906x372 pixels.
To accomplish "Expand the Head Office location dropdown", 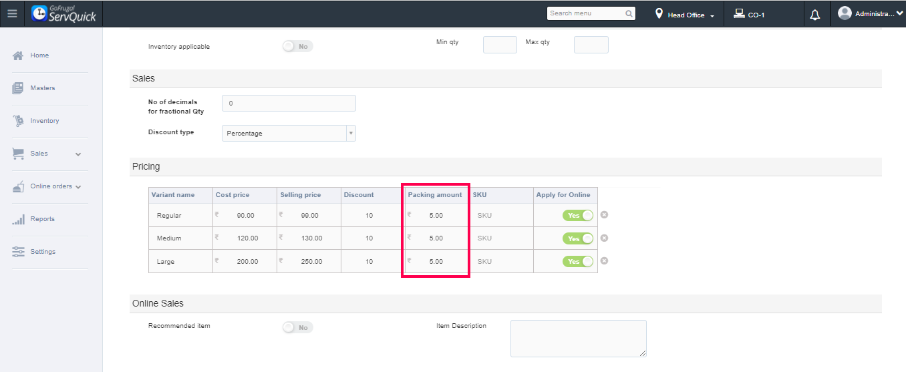I will point(712,15).
